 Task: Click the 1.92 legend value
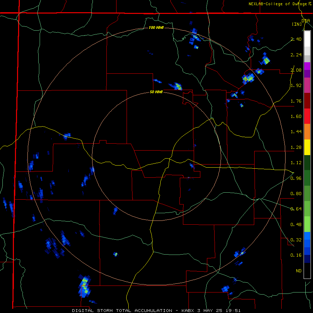pyautogui.click(x=296, y=86)
